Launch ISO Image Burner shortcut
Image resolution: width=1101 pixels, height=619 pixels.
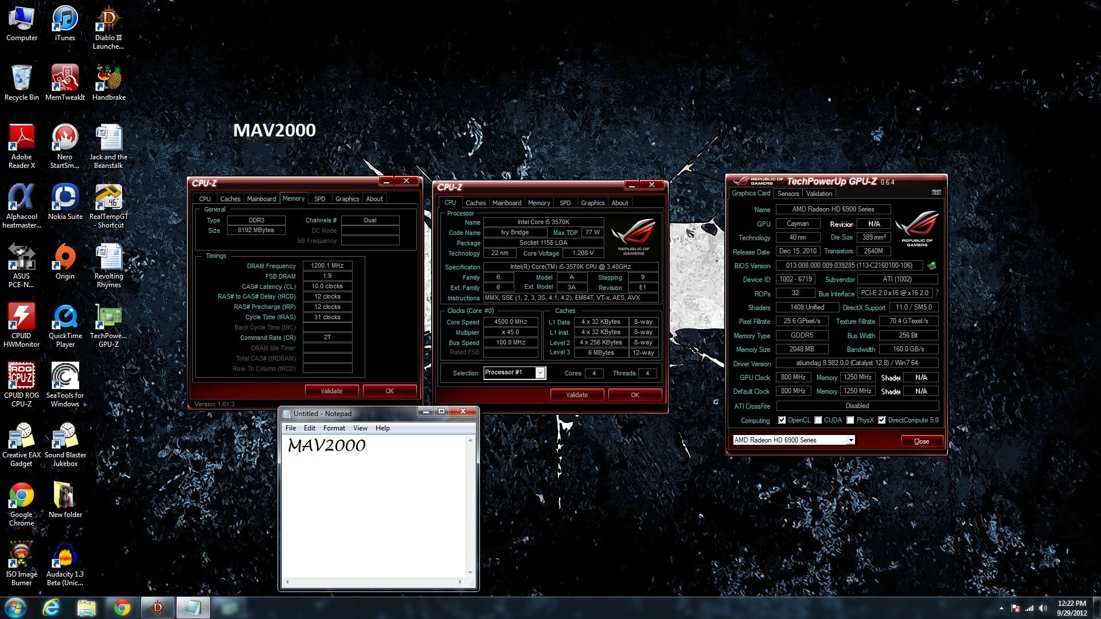[22, 564]
